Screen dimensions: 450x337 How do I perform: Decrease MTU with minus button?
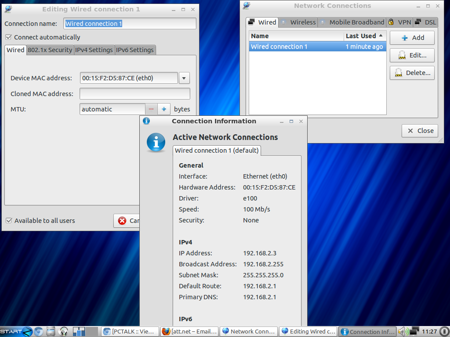point(151,109)
